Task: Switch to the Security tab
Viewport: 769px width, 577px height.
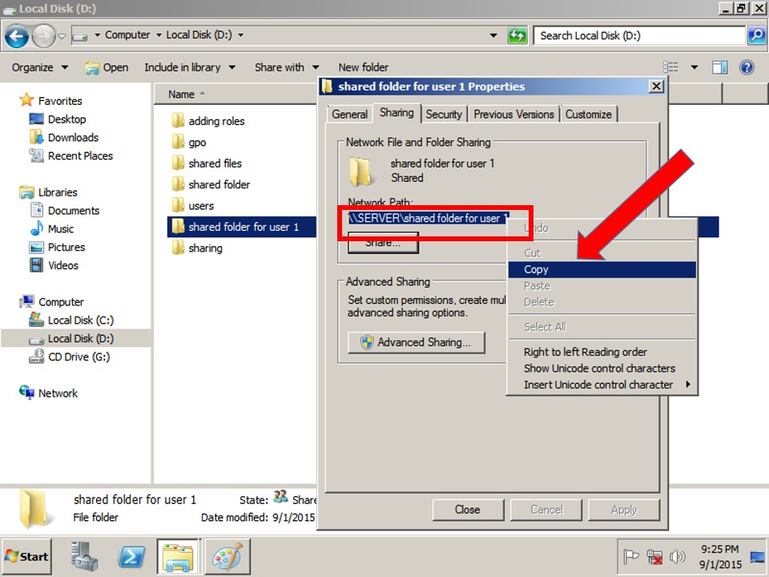Action: coord(445,114)
